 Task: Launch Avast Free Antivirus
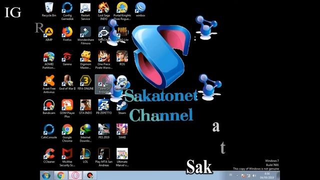pos(49,84)
